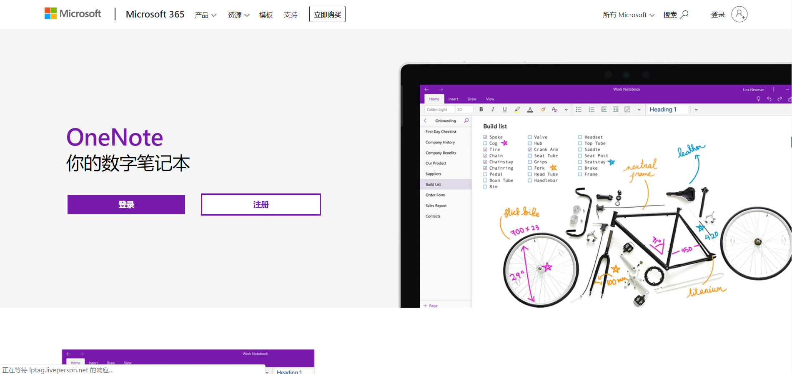The width and height of the screenshot is (792, 374).
Task: Click the Build list page title
Action: [x=495, y=126]
